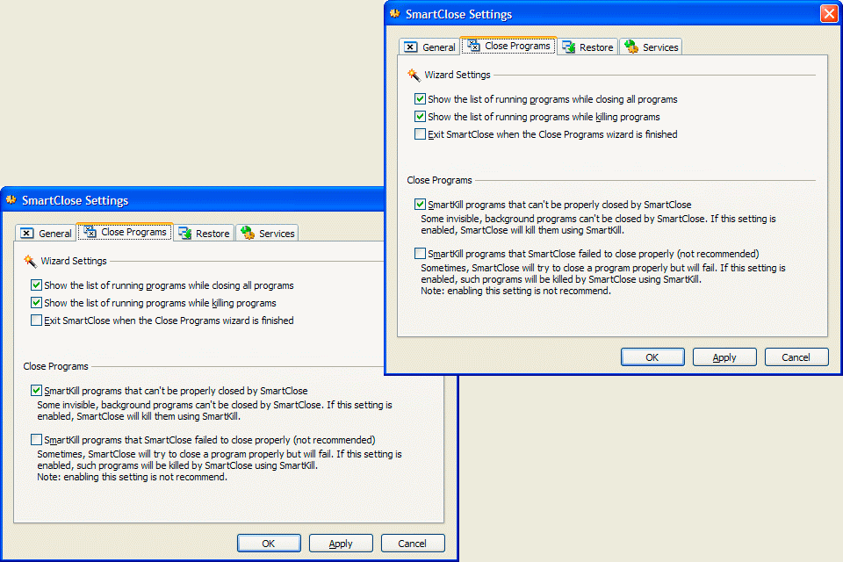
Task: Click Close Programs tab icon, front window
Action: [x=473, y=46]
